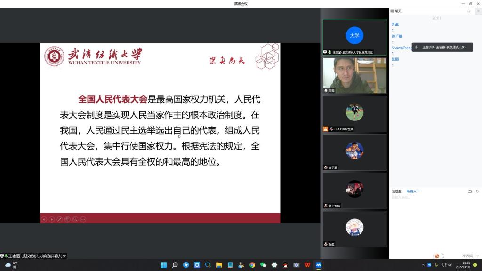This screenshot has height=271, width=482.
Task: Click screen sharing label 王志豪-武汉纺织大学的屏幕共享
Action: coord(33,256)
